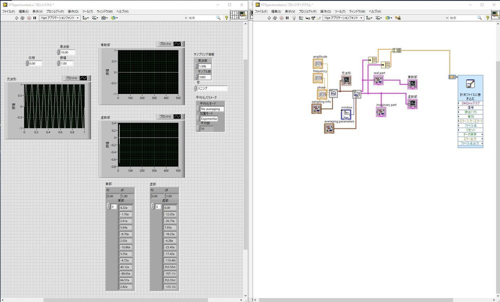Click プロット0 legend on 元波形 graph
Screen dimensions: 500x302
[76, 78]
